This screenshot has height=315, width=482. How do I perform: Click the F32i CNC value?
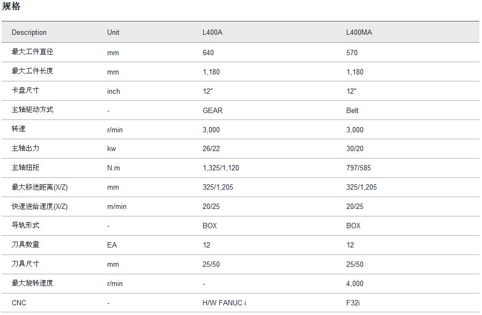[353, 303]
